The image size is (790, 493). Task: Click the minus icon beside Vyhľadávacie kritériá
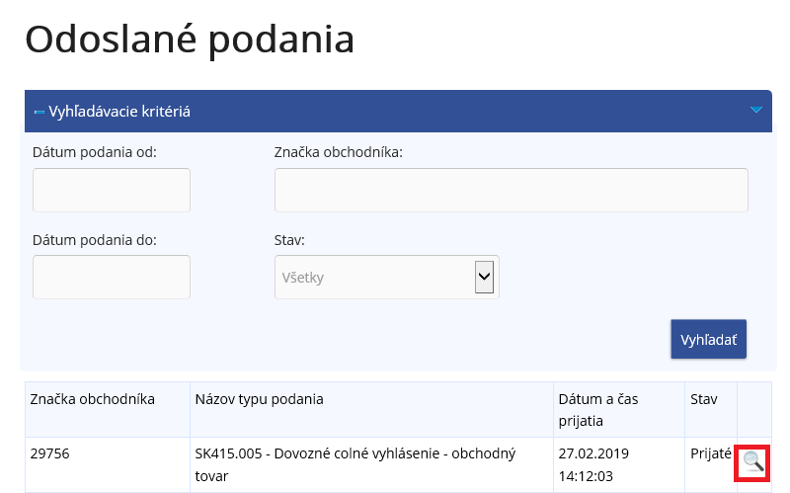39,112
